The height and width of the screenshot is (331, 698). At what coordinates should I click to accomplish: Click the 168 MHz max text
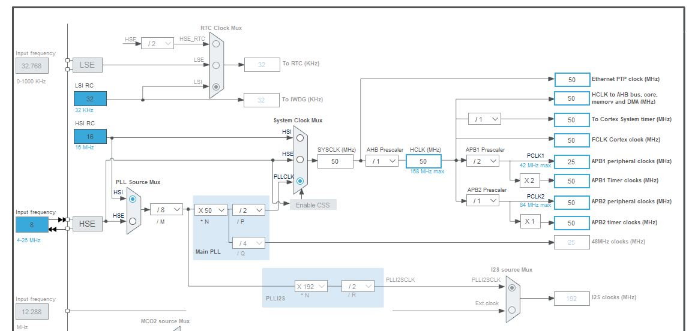click(427, 171)
